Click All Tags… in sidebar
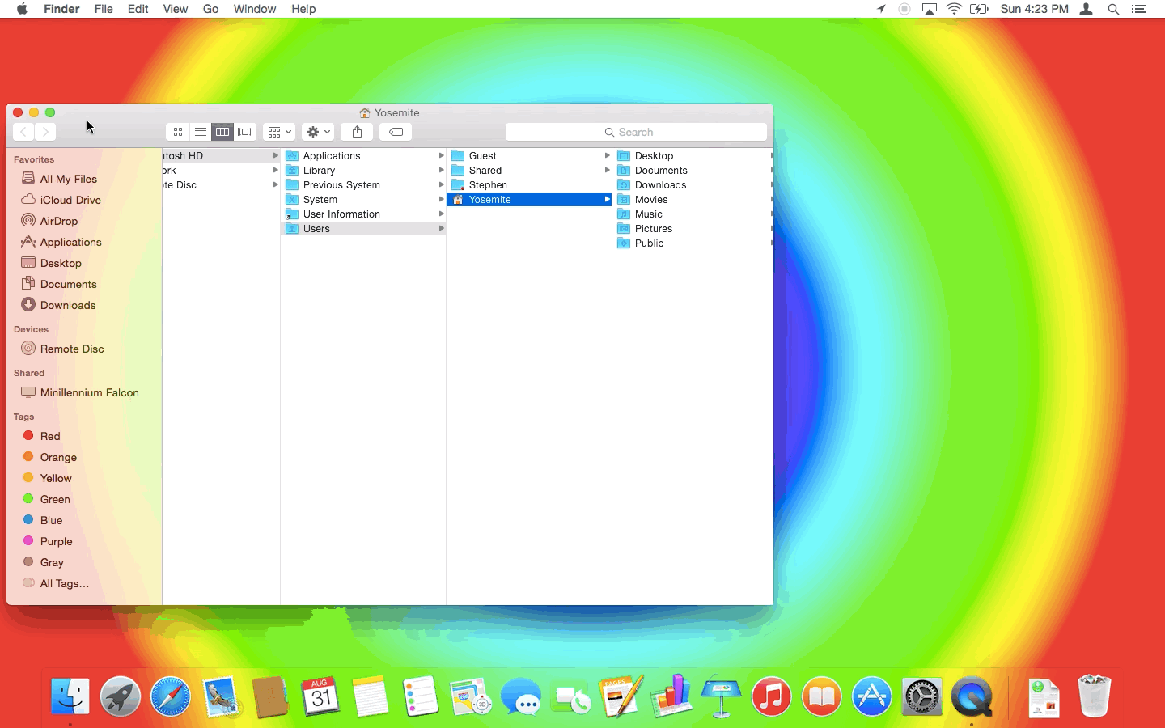Viewport: 1165px width, 728px height. pyautogui.click(x=64, y=583)
